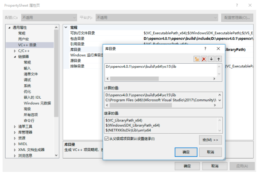Close the 库目录 dialog
The width and height of the screenshot is (258, 176).
[x=218, y=49]
